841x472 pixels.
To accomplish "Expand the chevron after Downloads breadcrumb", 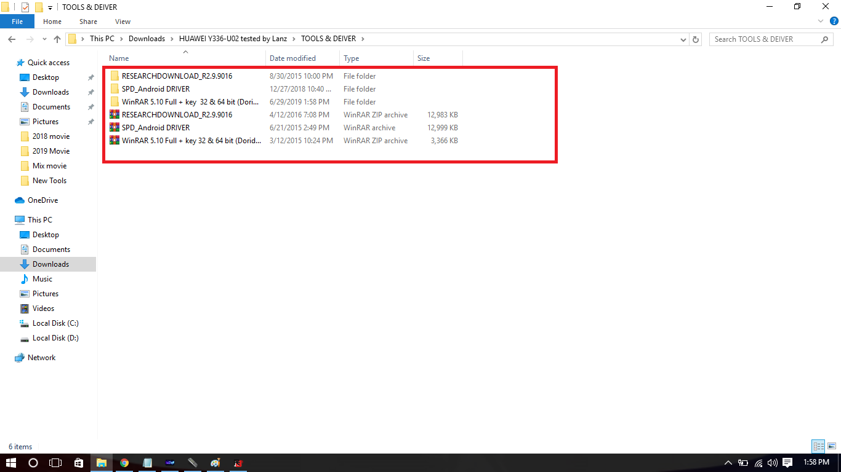I will [x=172, y=39].
